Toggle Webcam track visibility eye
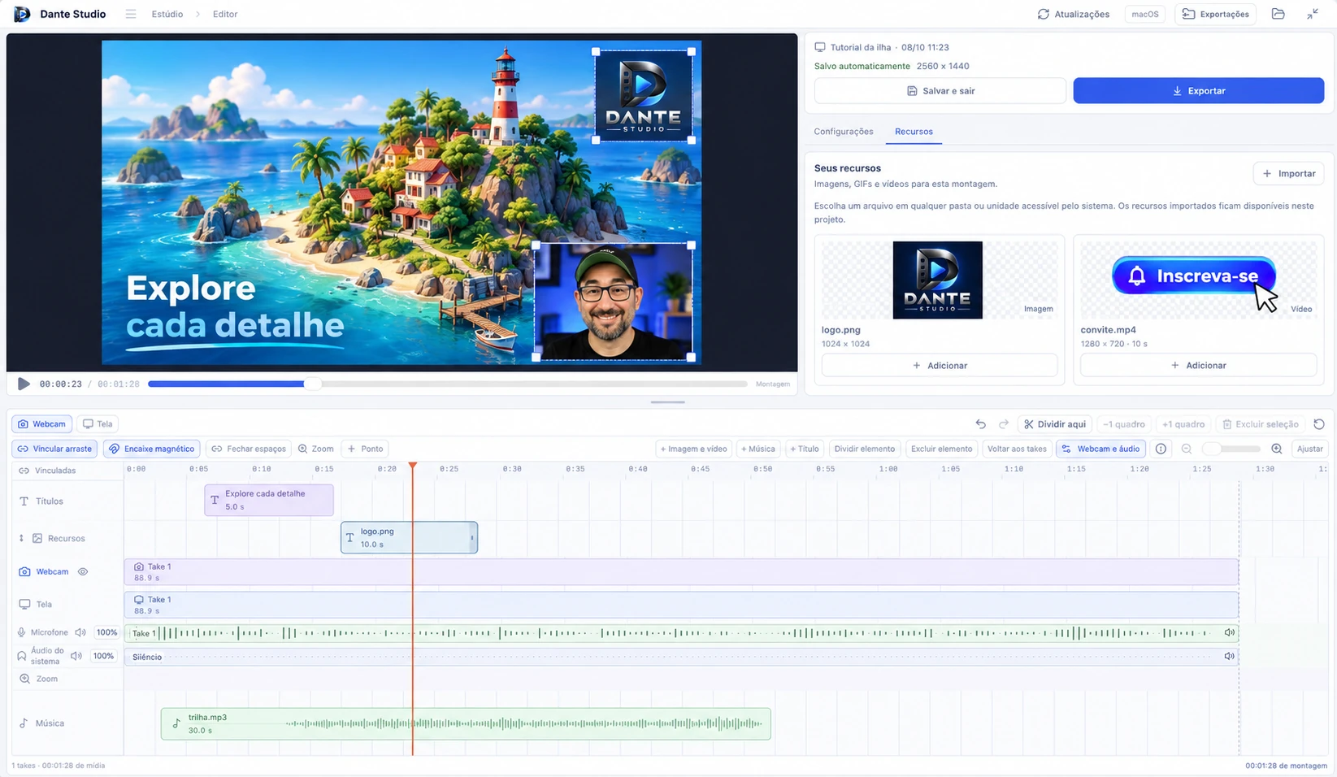The width and height of the screenshot is (1337, 777). (83, 572)
